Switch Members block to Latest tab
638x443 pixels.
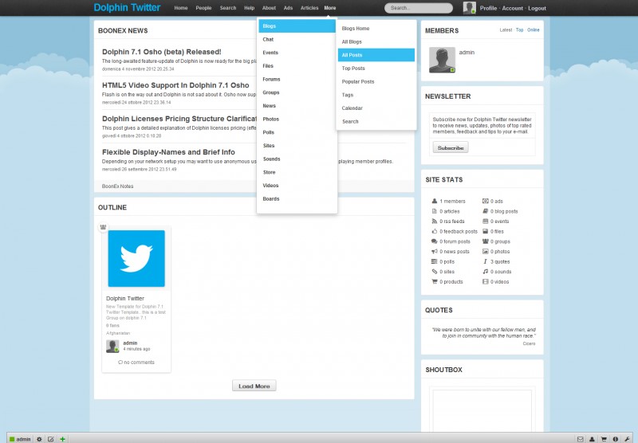pos(506,30)
